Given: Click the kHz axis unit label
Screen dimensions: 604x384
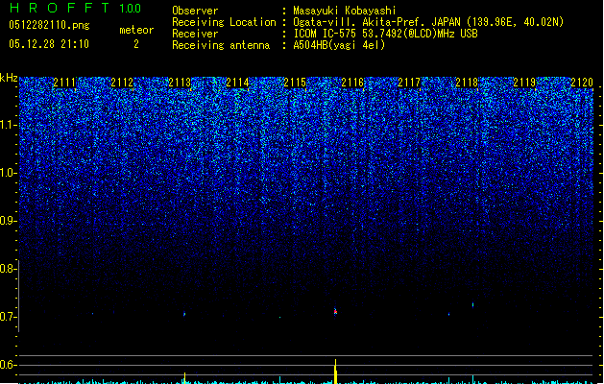Looking at the screenshot, I should pos(9,78).
